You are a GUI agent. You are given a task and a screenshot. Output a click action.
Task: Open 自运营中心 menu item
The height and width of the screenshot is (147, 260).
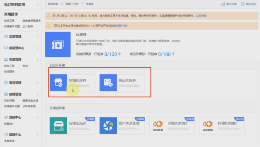pos(17,48)
